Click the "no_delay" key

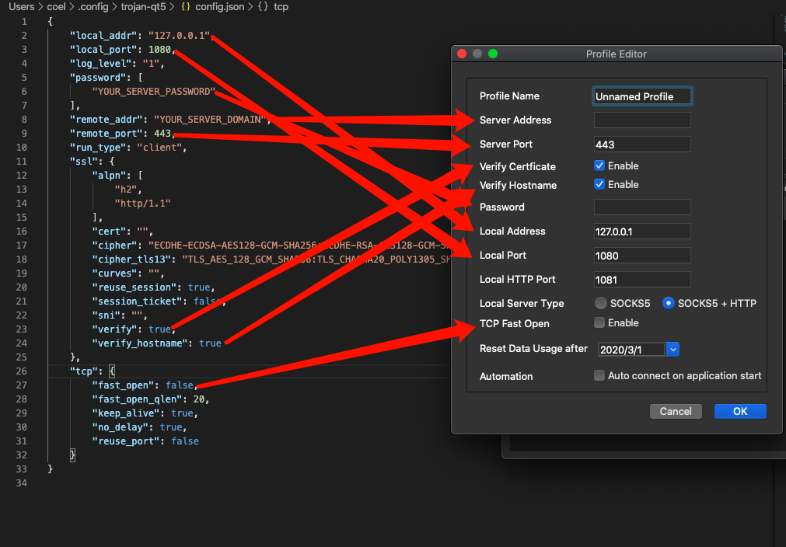point(121,427)
